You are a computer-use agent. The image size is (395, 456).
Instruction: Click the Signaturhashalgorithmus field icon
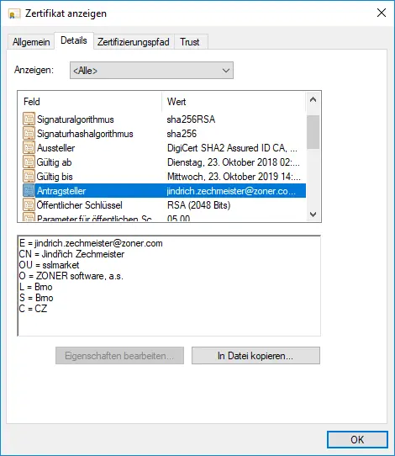click(29, 134)
